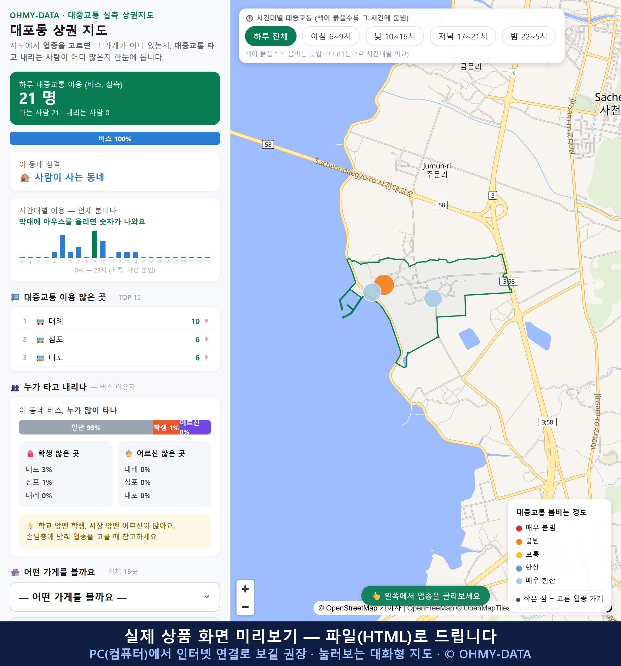This screenshot has height=666, width=621.
Task: Click the pin icon next to 대포 row
Action: point(206,358)
